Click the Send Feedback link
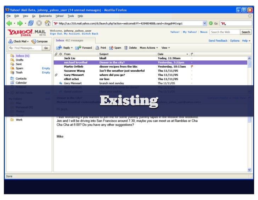 [x=218, y=41]
